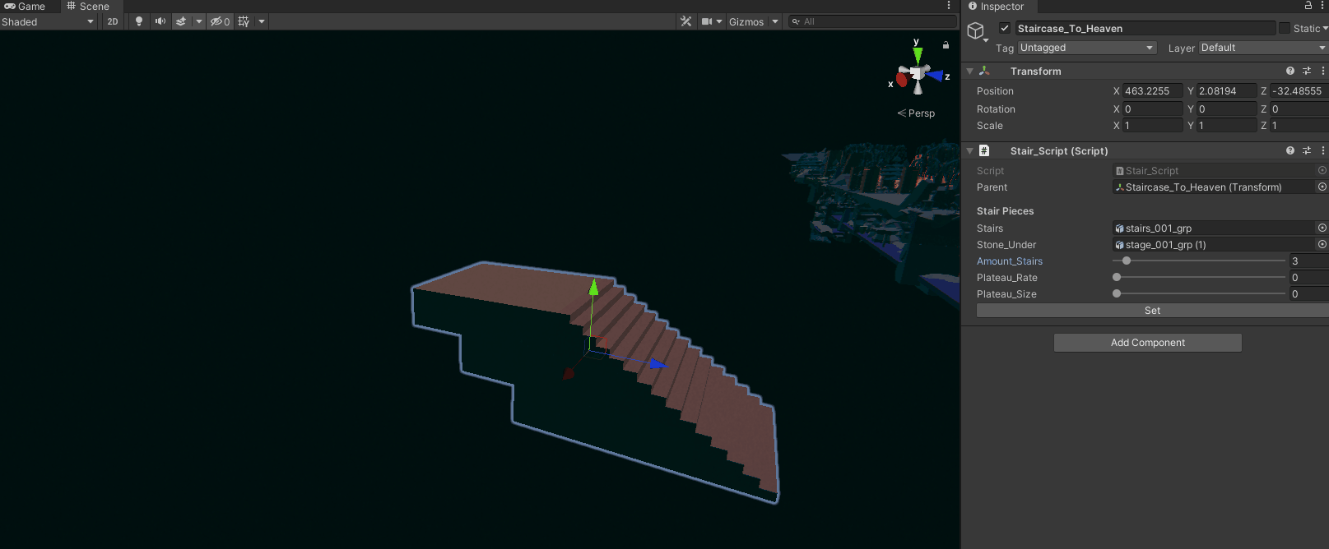
Task: Click the green Y axis of orientation gizmo
Action: (918, 55)
